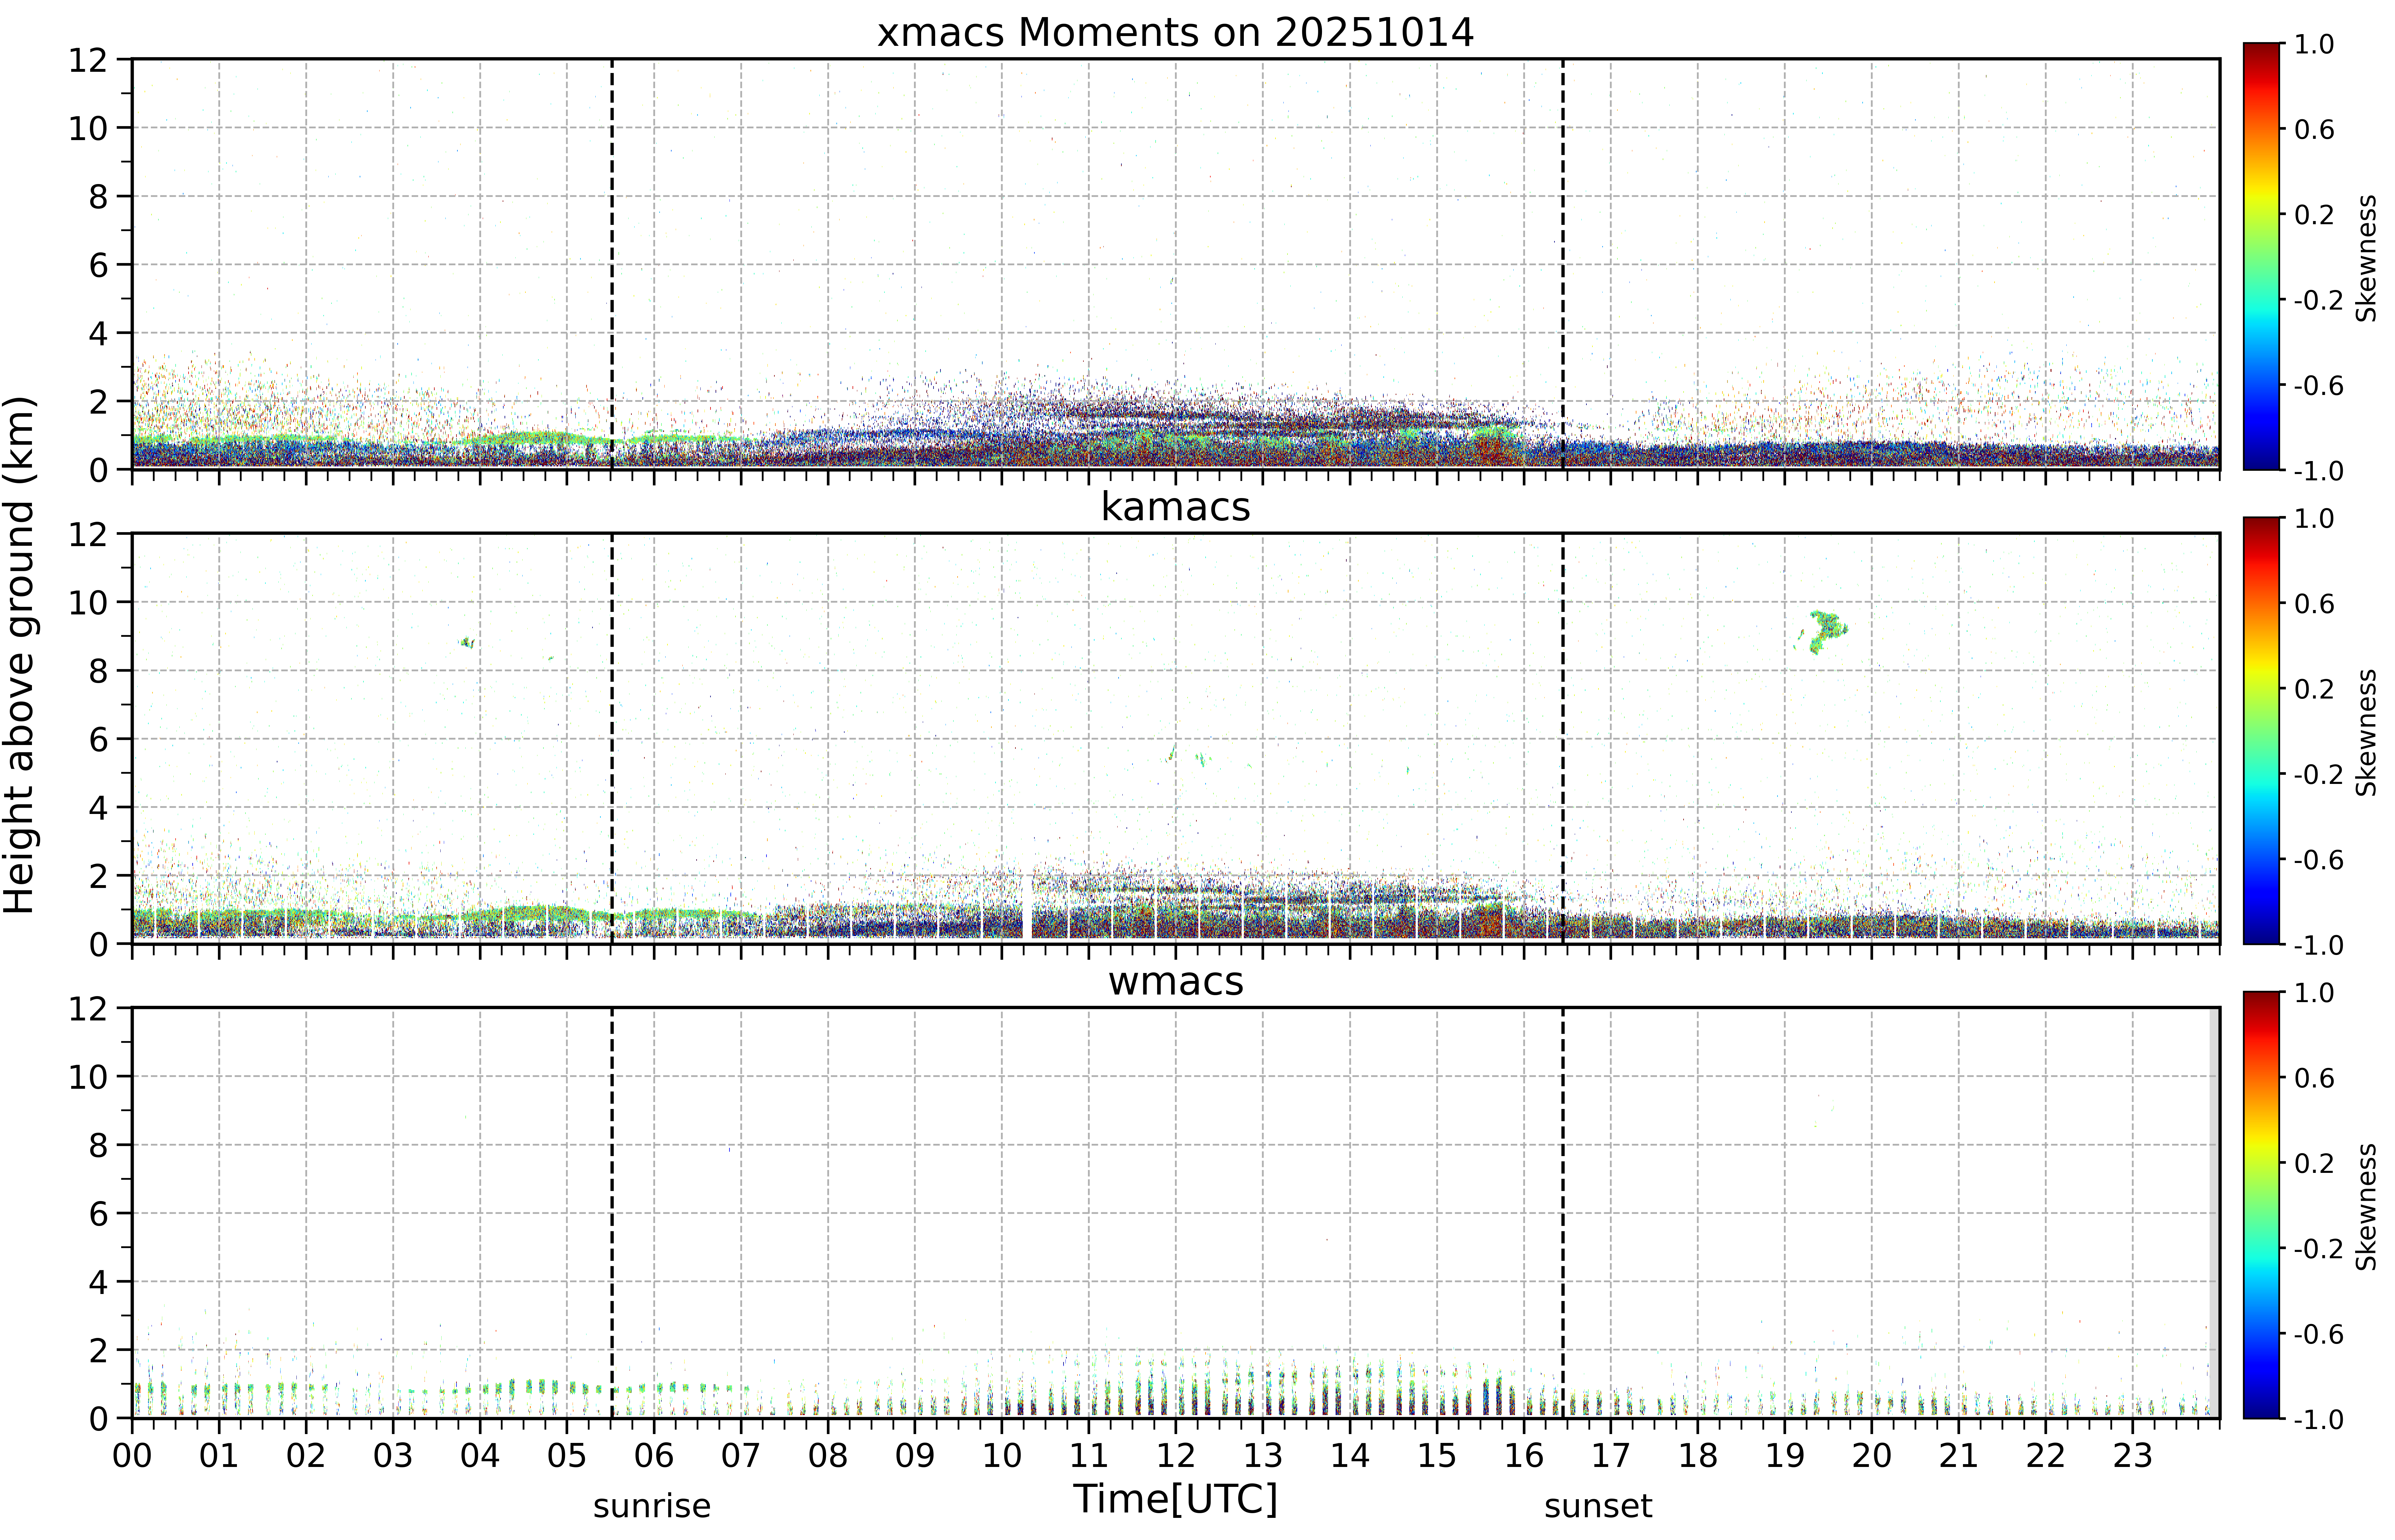Click the sunset dashed line in xmacs panel
Image resolution: width=2395 pixels, height=1540 pixels.
[x=1563, y=264]
